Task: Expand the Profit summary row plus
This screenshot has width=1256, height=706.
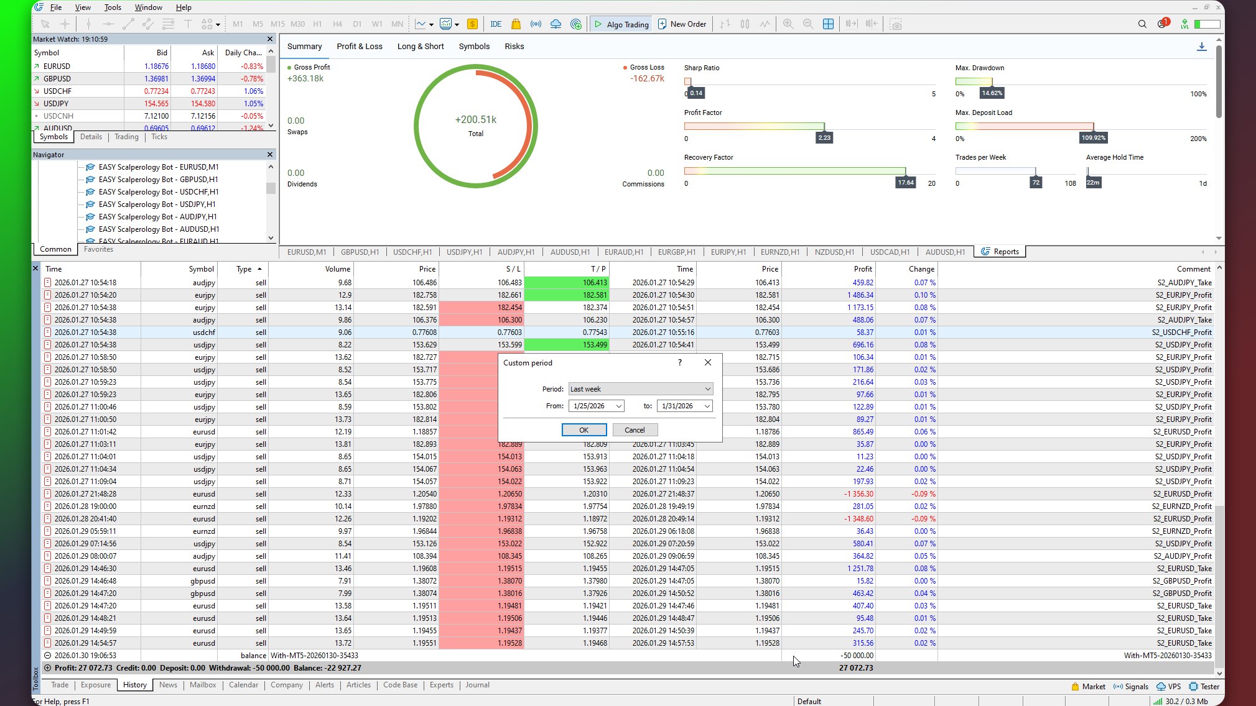Action: (x=47, y=667)
